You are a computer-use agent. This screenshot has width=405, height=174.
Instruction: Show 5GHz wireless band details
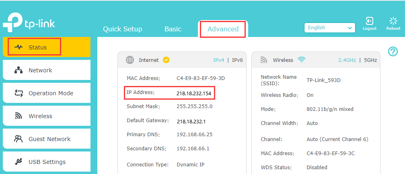click(370, 60)
